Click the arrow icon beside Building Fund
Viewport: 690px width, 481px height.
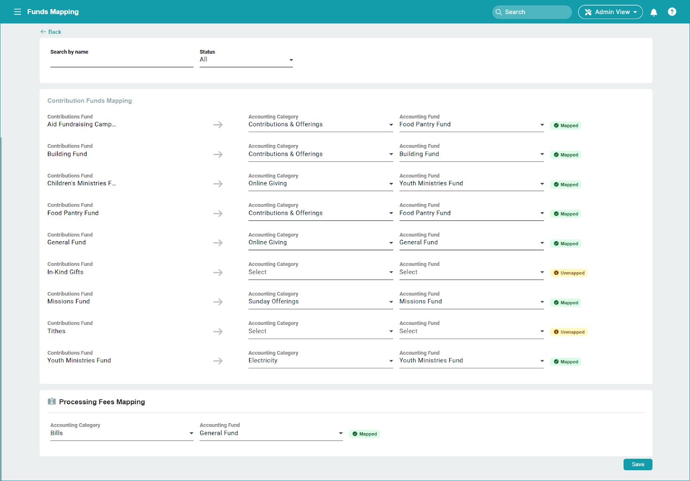click(218, 154)
